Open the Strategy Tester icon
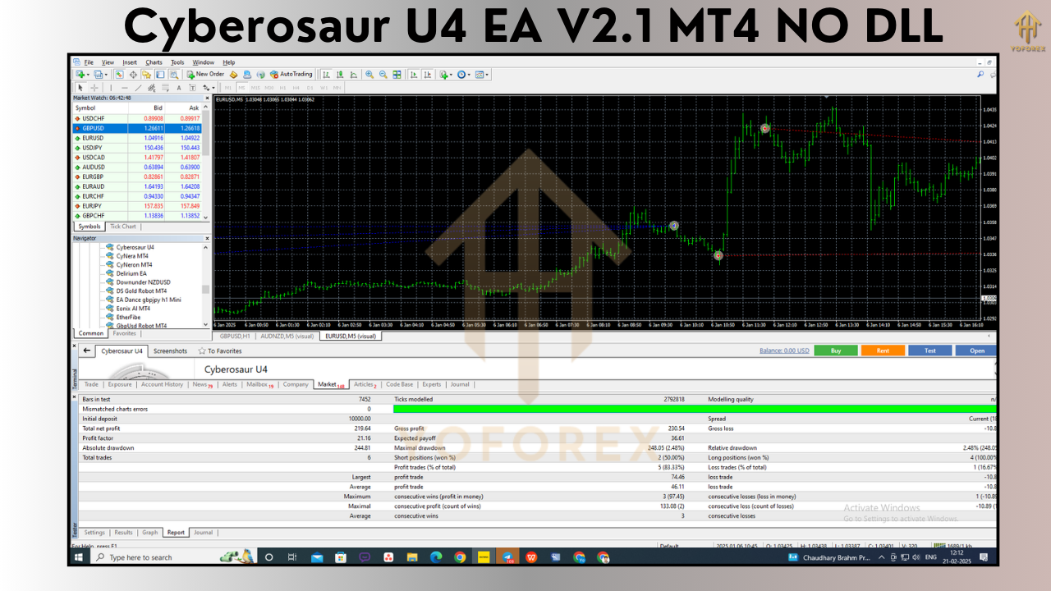This screenshot has height=591, width=1051. [x=174, y=74]
